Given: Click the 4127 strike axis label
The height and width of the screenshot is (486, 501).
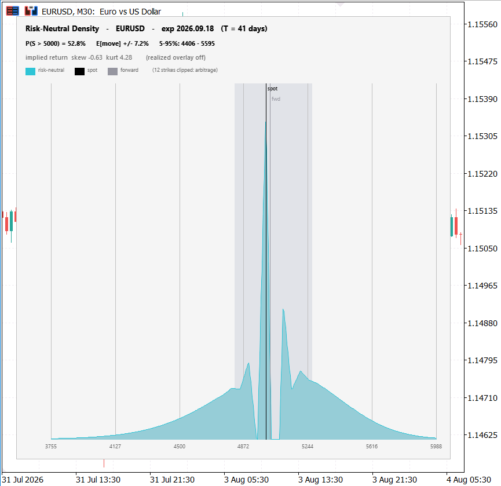Looking at the screenshot, I should click(115, 447).
